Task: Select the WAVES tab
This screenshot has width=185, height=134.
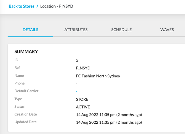Action: 167,29
